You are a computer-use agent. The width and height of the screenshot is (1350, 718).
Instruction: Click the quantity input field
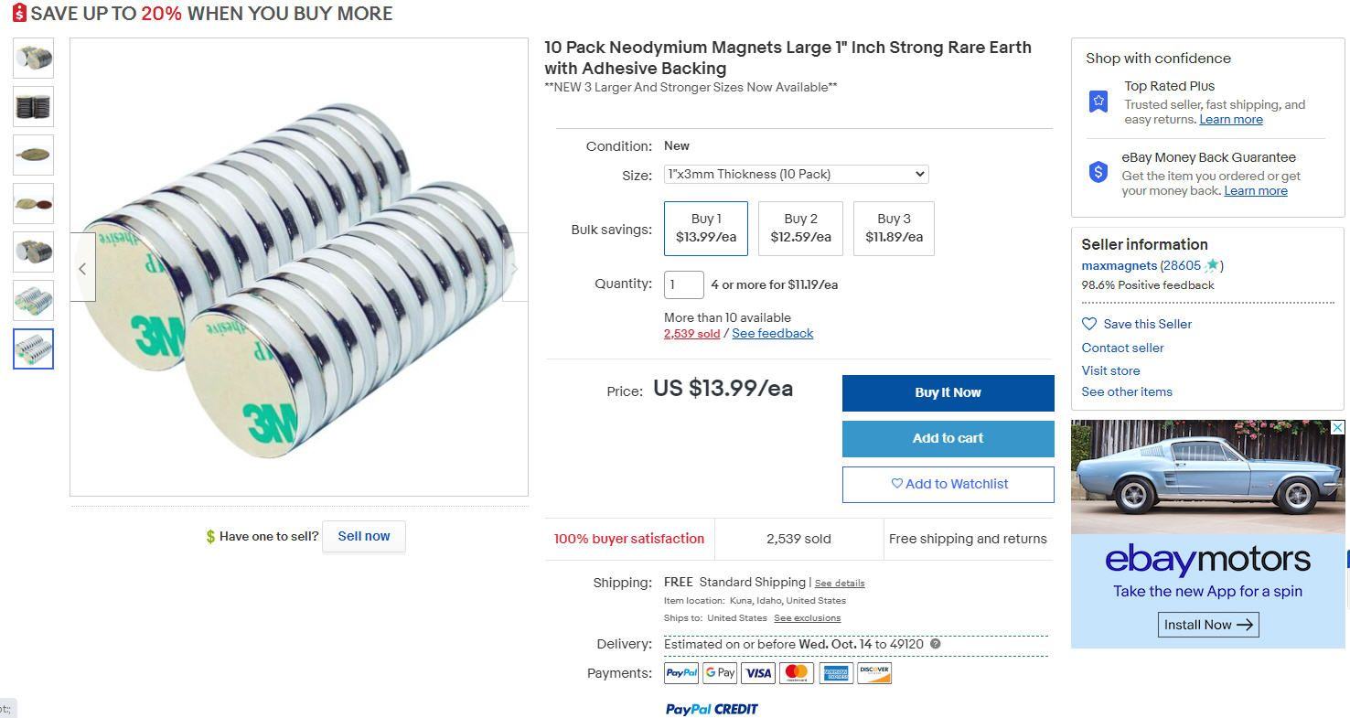click(683, 284)
